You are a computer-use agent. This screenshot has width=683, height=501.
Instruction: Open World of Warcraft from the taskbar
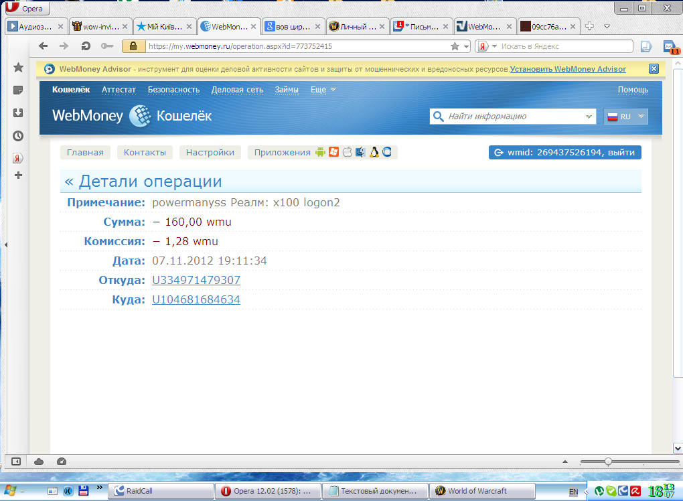pyautogui.click(x=482, y=491)
